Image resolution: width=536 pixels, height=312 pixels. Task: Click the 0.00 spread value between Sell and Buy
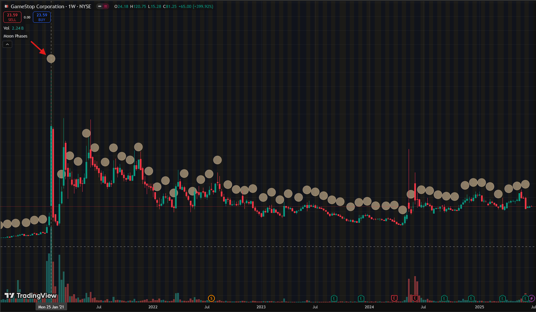(27, 17)
